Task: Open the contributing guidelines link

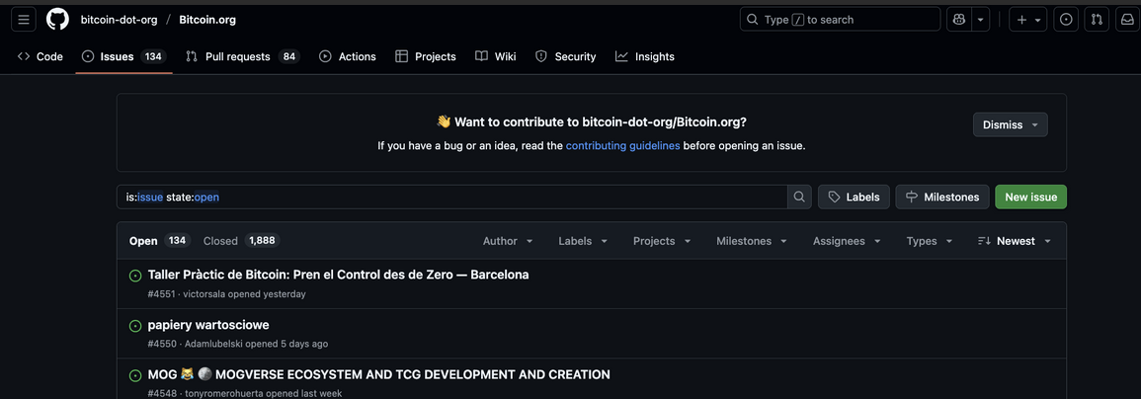Action: (622, 145)
